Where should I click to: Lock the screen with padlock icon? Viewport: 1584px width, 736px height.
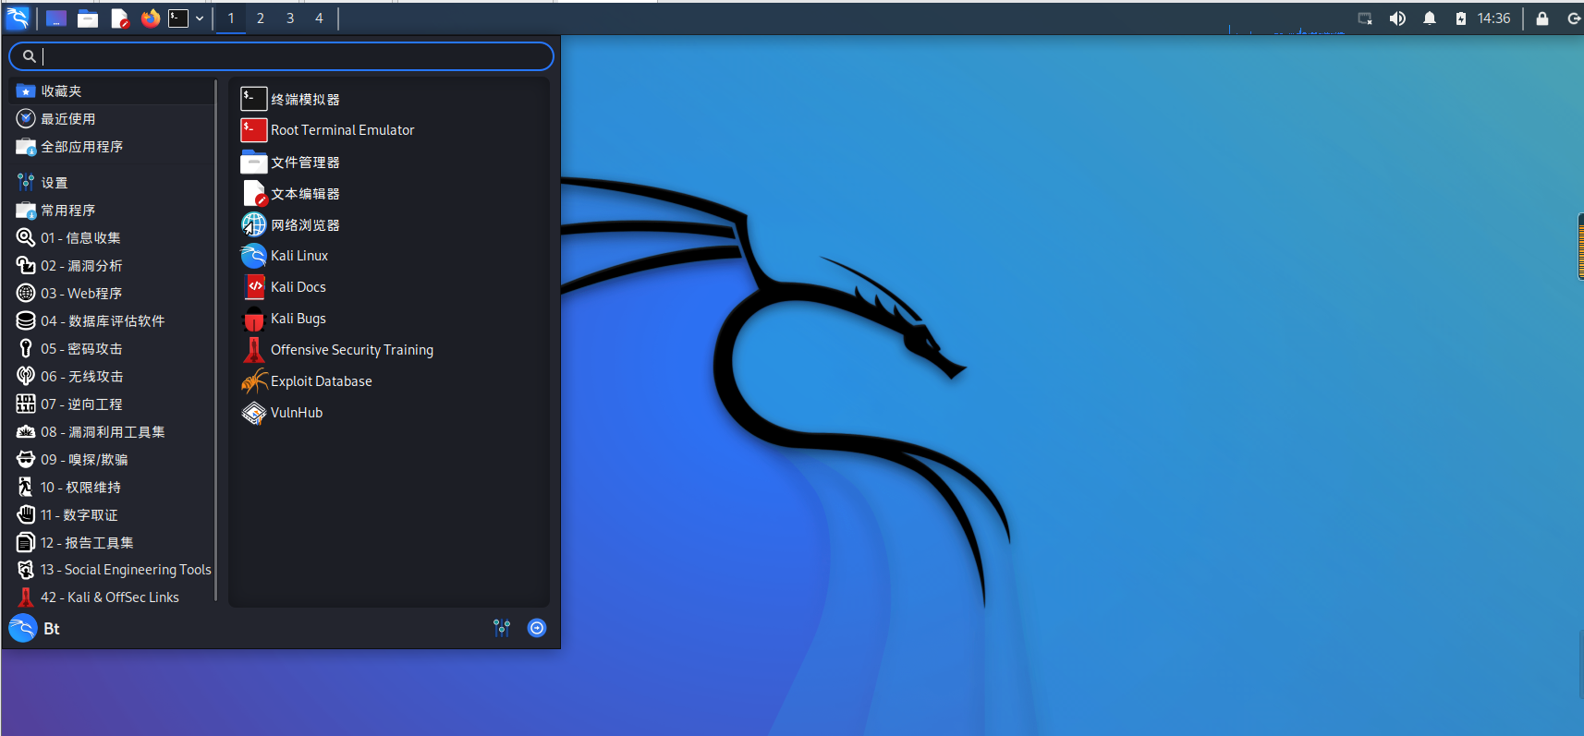pyautogui.click(x=1542, y=18)
